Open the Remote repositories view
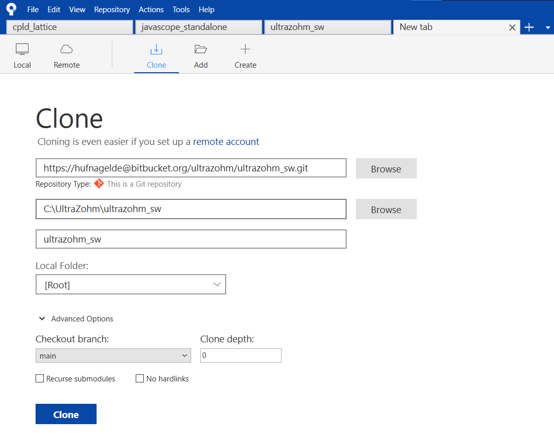Image resolution: width=554 pixels, height=445 pixels. (x=66, y=55)
